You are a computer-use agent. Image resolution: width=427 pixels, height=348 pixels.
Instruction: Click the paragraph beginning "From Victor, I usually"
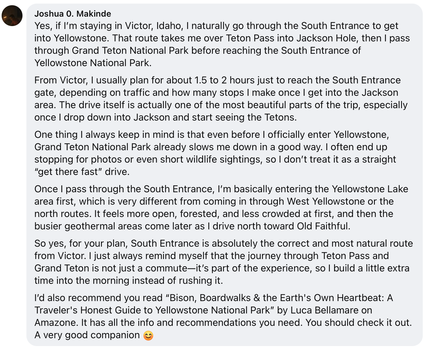(x=221, y=99)
